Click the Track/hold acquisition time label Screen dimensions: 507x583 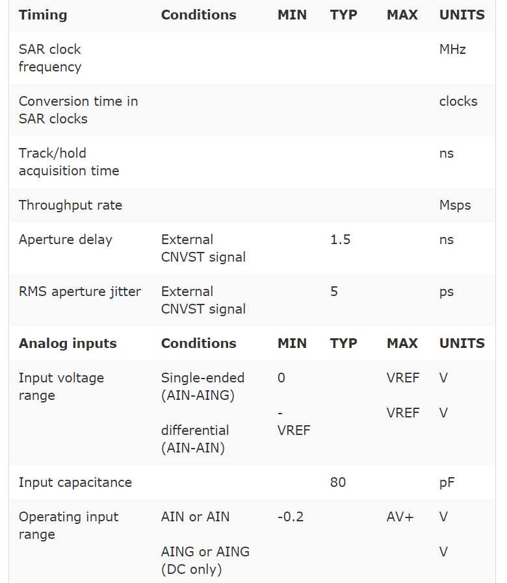[69, 162]
